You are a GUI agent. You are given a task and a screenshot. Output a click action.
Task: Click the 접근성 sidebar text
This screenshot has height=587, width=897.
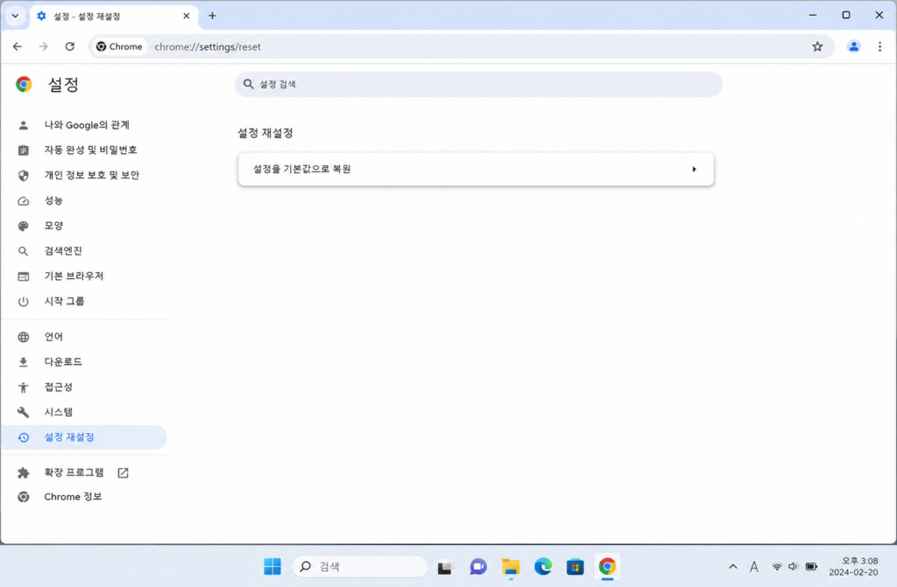click(x=59, y=387)
